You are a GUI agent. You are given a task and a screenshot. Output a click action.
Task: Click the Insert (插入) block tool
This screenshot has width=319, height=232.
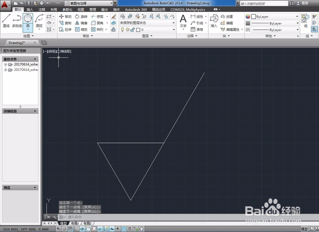pos(214,21)
